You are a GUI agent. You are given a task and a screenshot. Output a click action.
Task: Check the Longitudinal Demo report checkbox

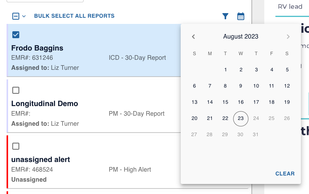[16, 90]
